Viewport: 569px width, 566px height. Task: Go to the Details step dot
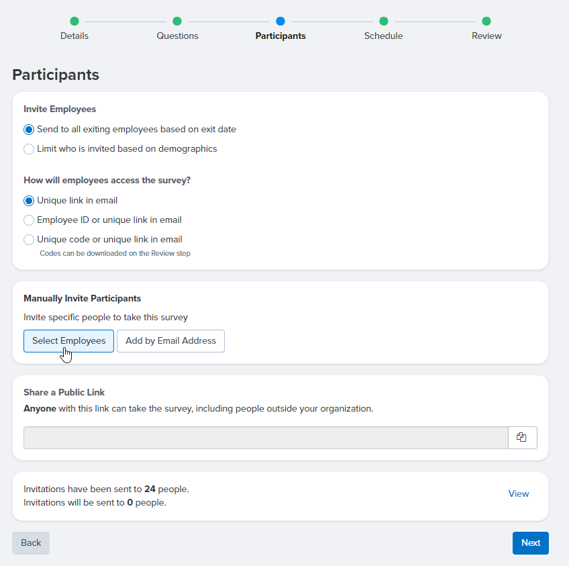tap(74, 21)
